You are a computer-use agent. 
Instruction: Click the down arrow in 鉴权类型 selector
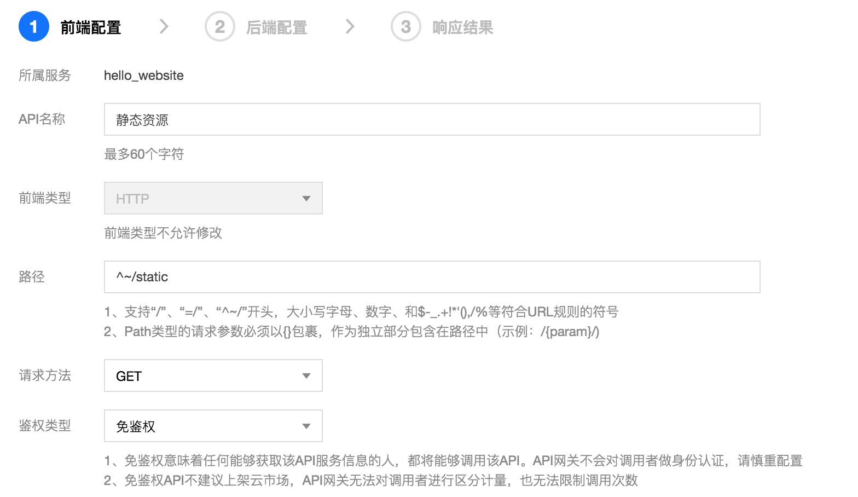[306, 426]
